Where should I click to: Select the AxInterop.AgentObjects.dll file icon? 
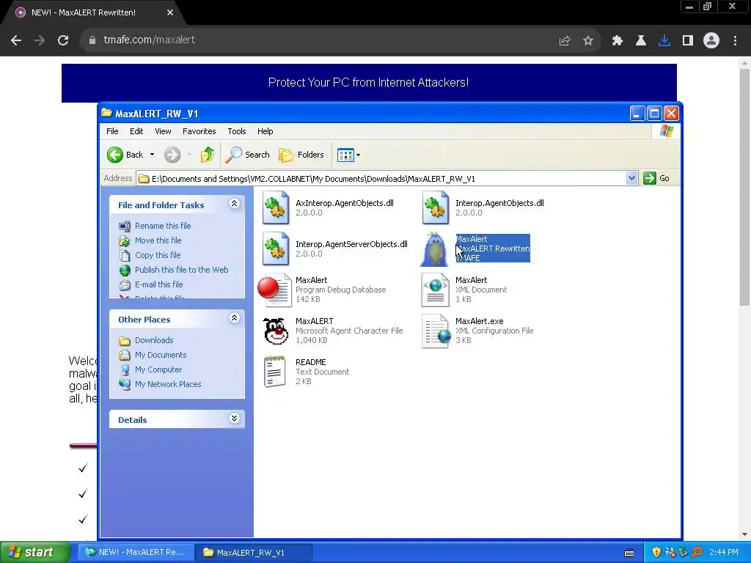click(x=276, y=207)
